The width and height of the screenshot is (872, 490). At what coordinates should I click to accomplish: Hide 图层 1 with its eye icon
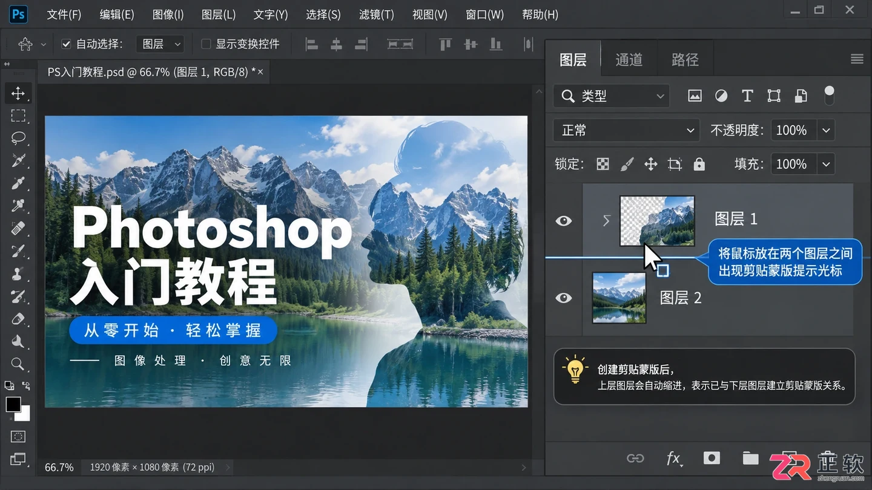pos(564,221)
